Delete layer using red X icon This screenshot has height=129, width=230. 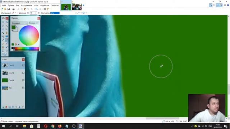tap(6, 107)
